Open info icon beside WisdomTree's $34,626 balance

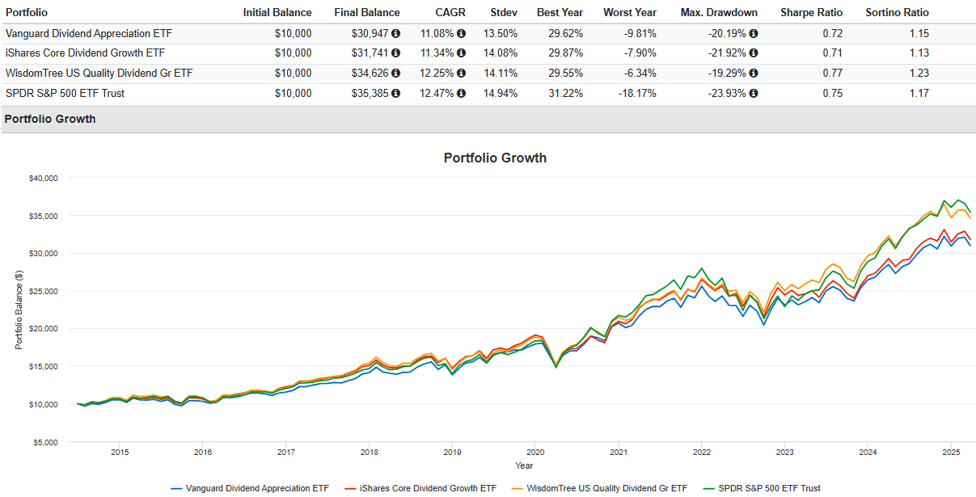(396, 74)
